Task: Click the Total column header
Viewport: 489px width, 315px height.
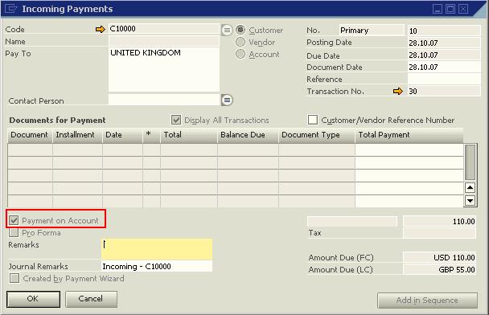Action: pyautogui.click(x=189, y=136)
